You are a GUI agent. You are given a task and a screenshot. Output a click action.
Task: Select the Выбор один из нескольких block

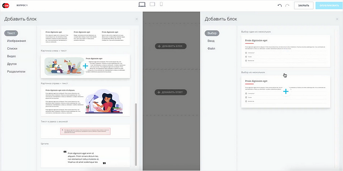[286, 51]
